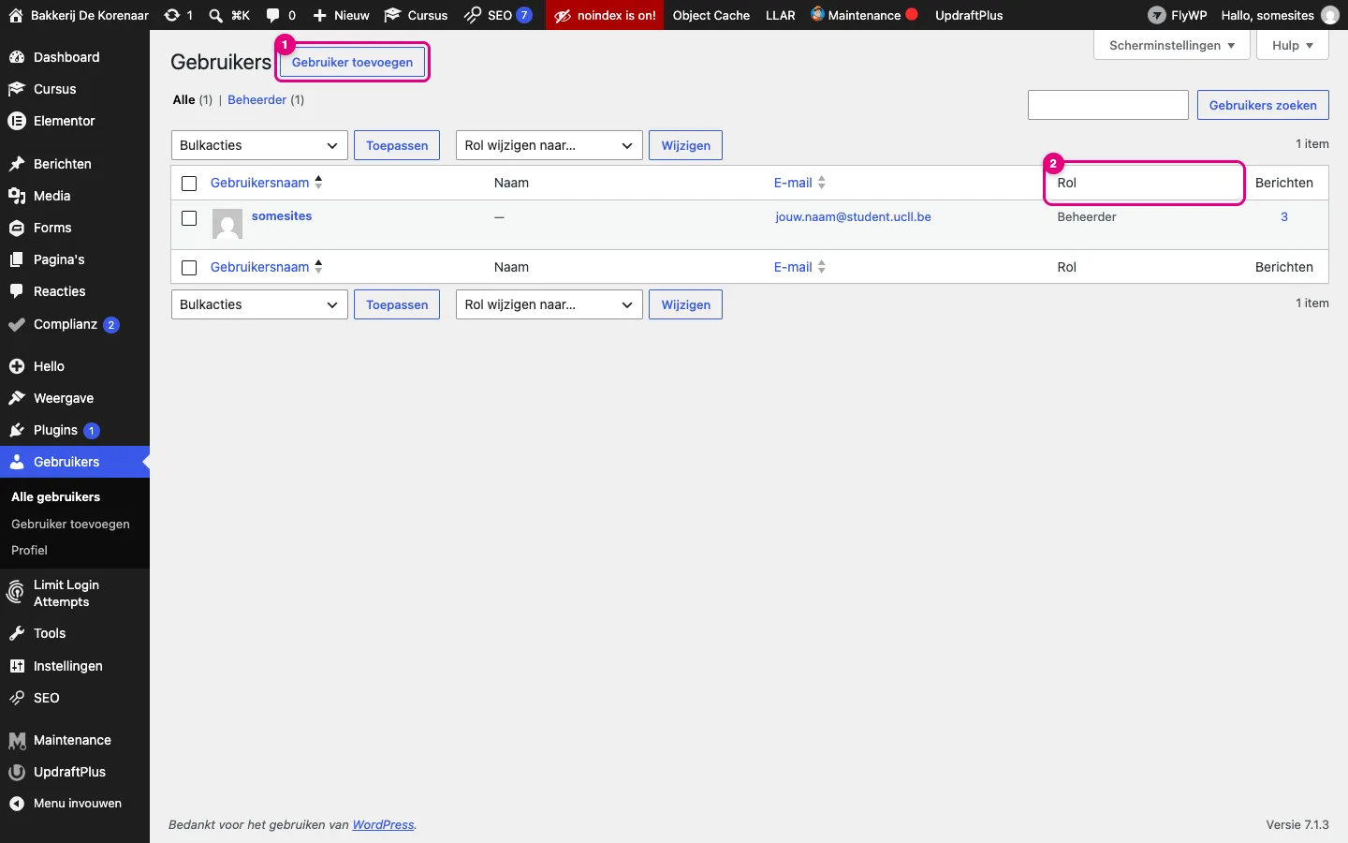Click bottom Wijzigen button
Viewport: 1348px width, 843px height.
coord(685,304)
